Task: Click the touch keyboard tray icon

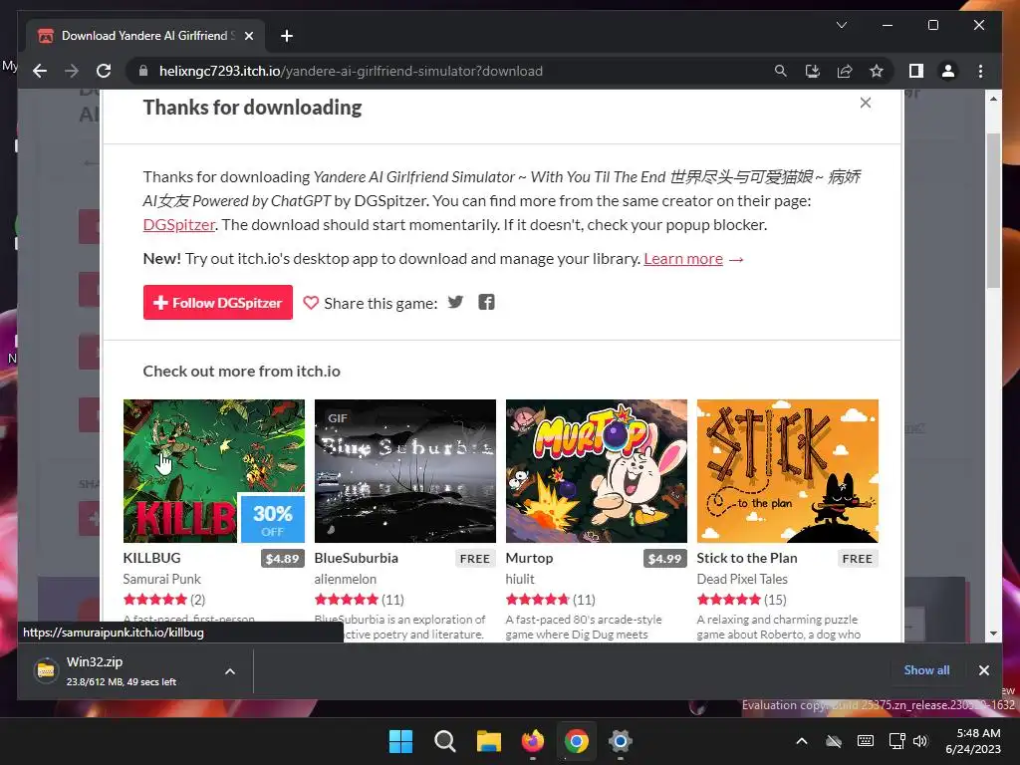Action: [x=866, y=741]
